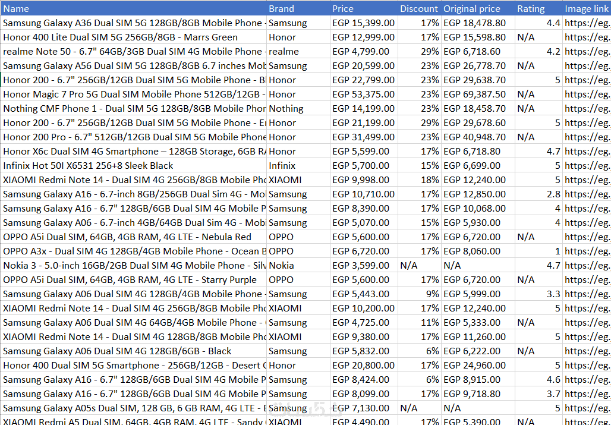The height and width of the screenshot is (425, 611).
Task: Select the realme brand cell
Action: 298,52
